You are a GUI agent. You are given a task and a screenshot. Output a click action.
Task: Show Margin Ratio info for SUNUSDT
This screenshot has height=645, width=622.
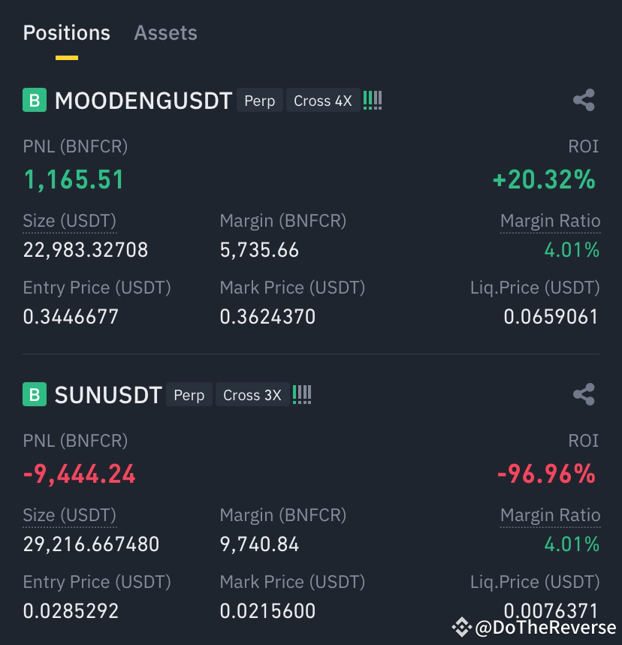pos(550,515)
